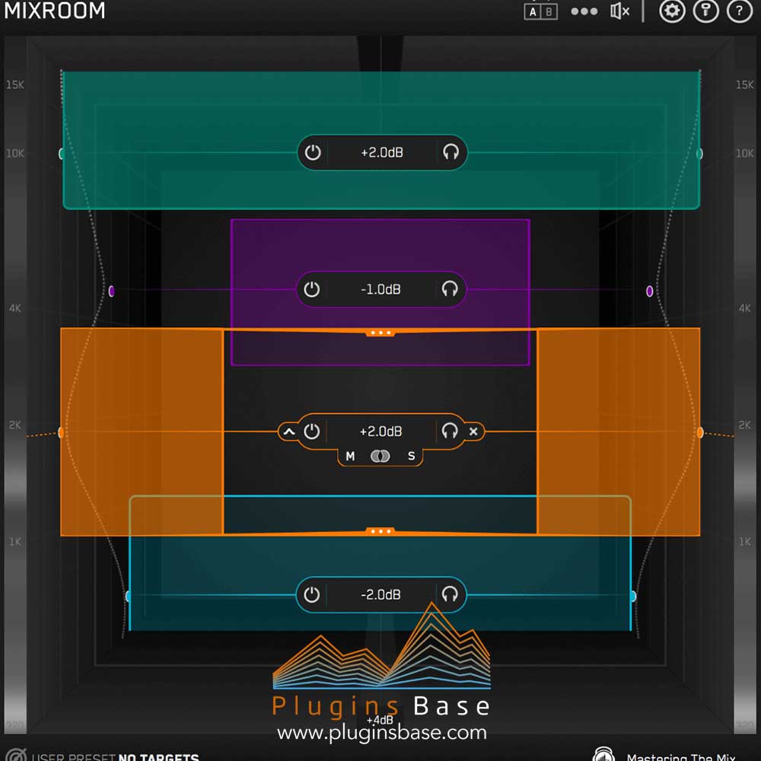Expand the orange band's three-dot handle
This screenshot has height=761, width=761.
tap(380, 530)
